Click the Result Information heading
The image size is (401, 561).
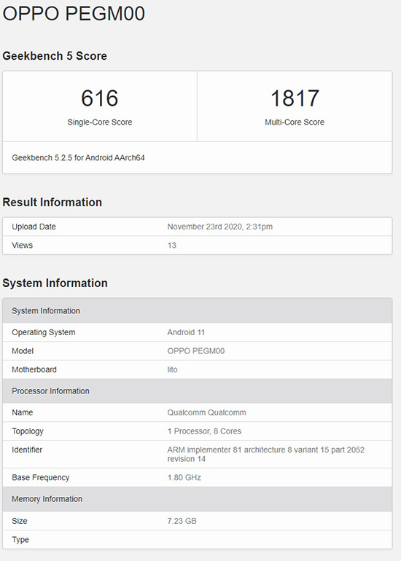click(52, 202)
